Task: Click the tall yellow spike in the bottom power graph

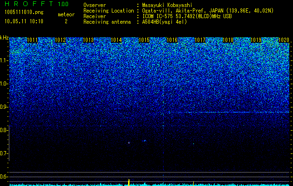Action: pyautogui.click(x=129, y=182)
